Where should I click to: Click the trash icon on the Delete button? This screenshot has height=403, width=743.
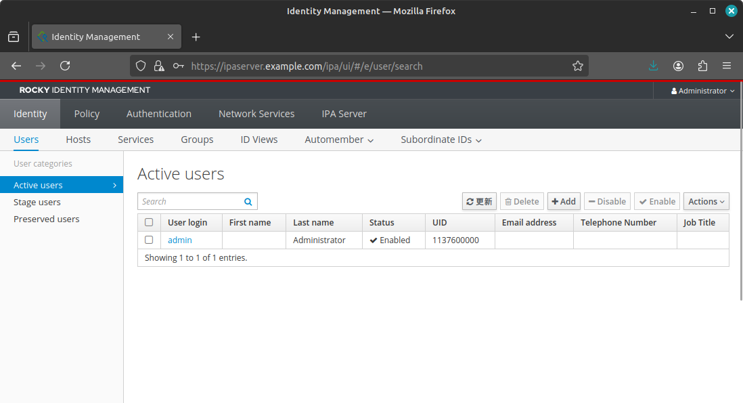tap(510, 200)
